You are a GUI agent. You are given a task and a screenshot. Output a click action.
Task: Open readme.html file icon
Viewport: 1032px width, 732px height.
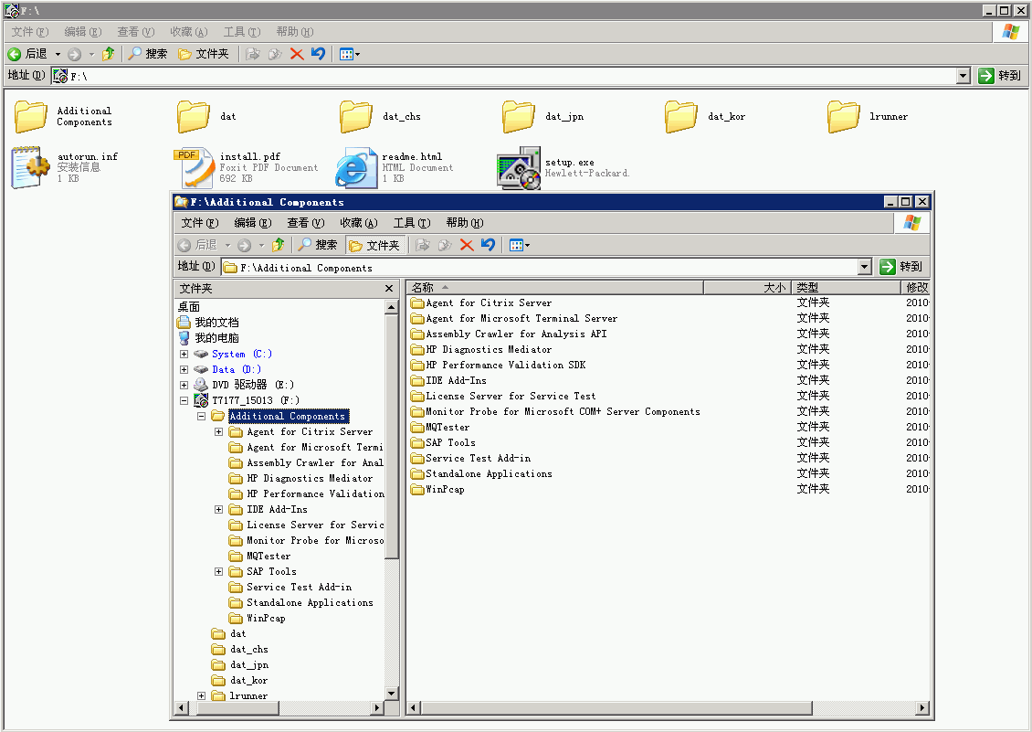coord(356,168)
